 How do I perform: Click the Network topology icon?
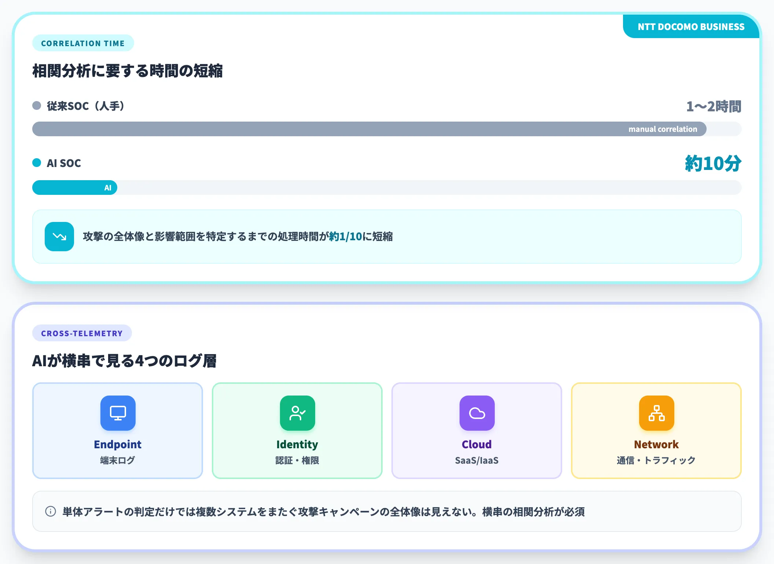coord(657,413)
